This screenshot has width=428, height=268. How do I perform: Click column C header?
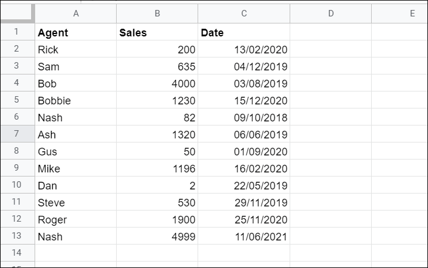[244, 13]
